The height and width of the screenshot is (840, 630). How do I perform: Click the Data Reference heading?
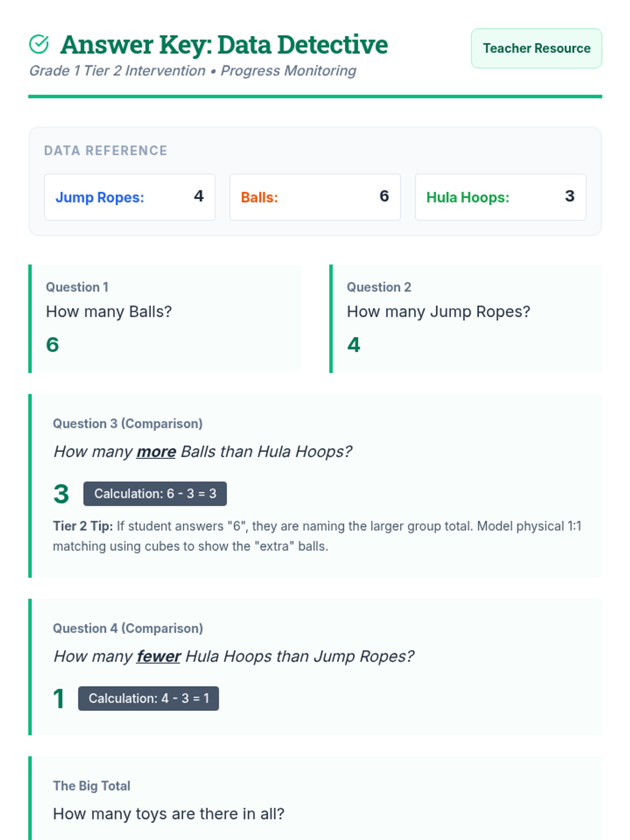point(106,151)
